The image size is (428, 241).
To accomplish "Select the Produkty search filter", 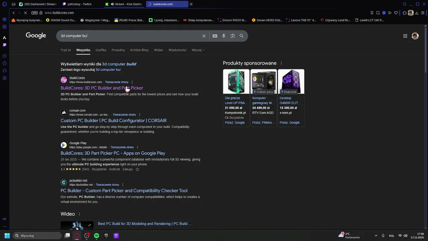I will click(x=118, y=50).
